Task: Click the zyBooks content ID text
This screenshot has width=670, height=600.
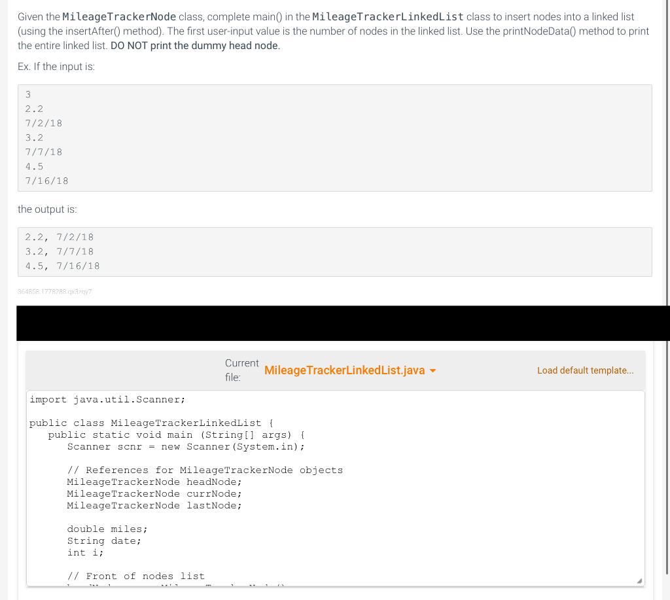Action: tap(54, 292)
